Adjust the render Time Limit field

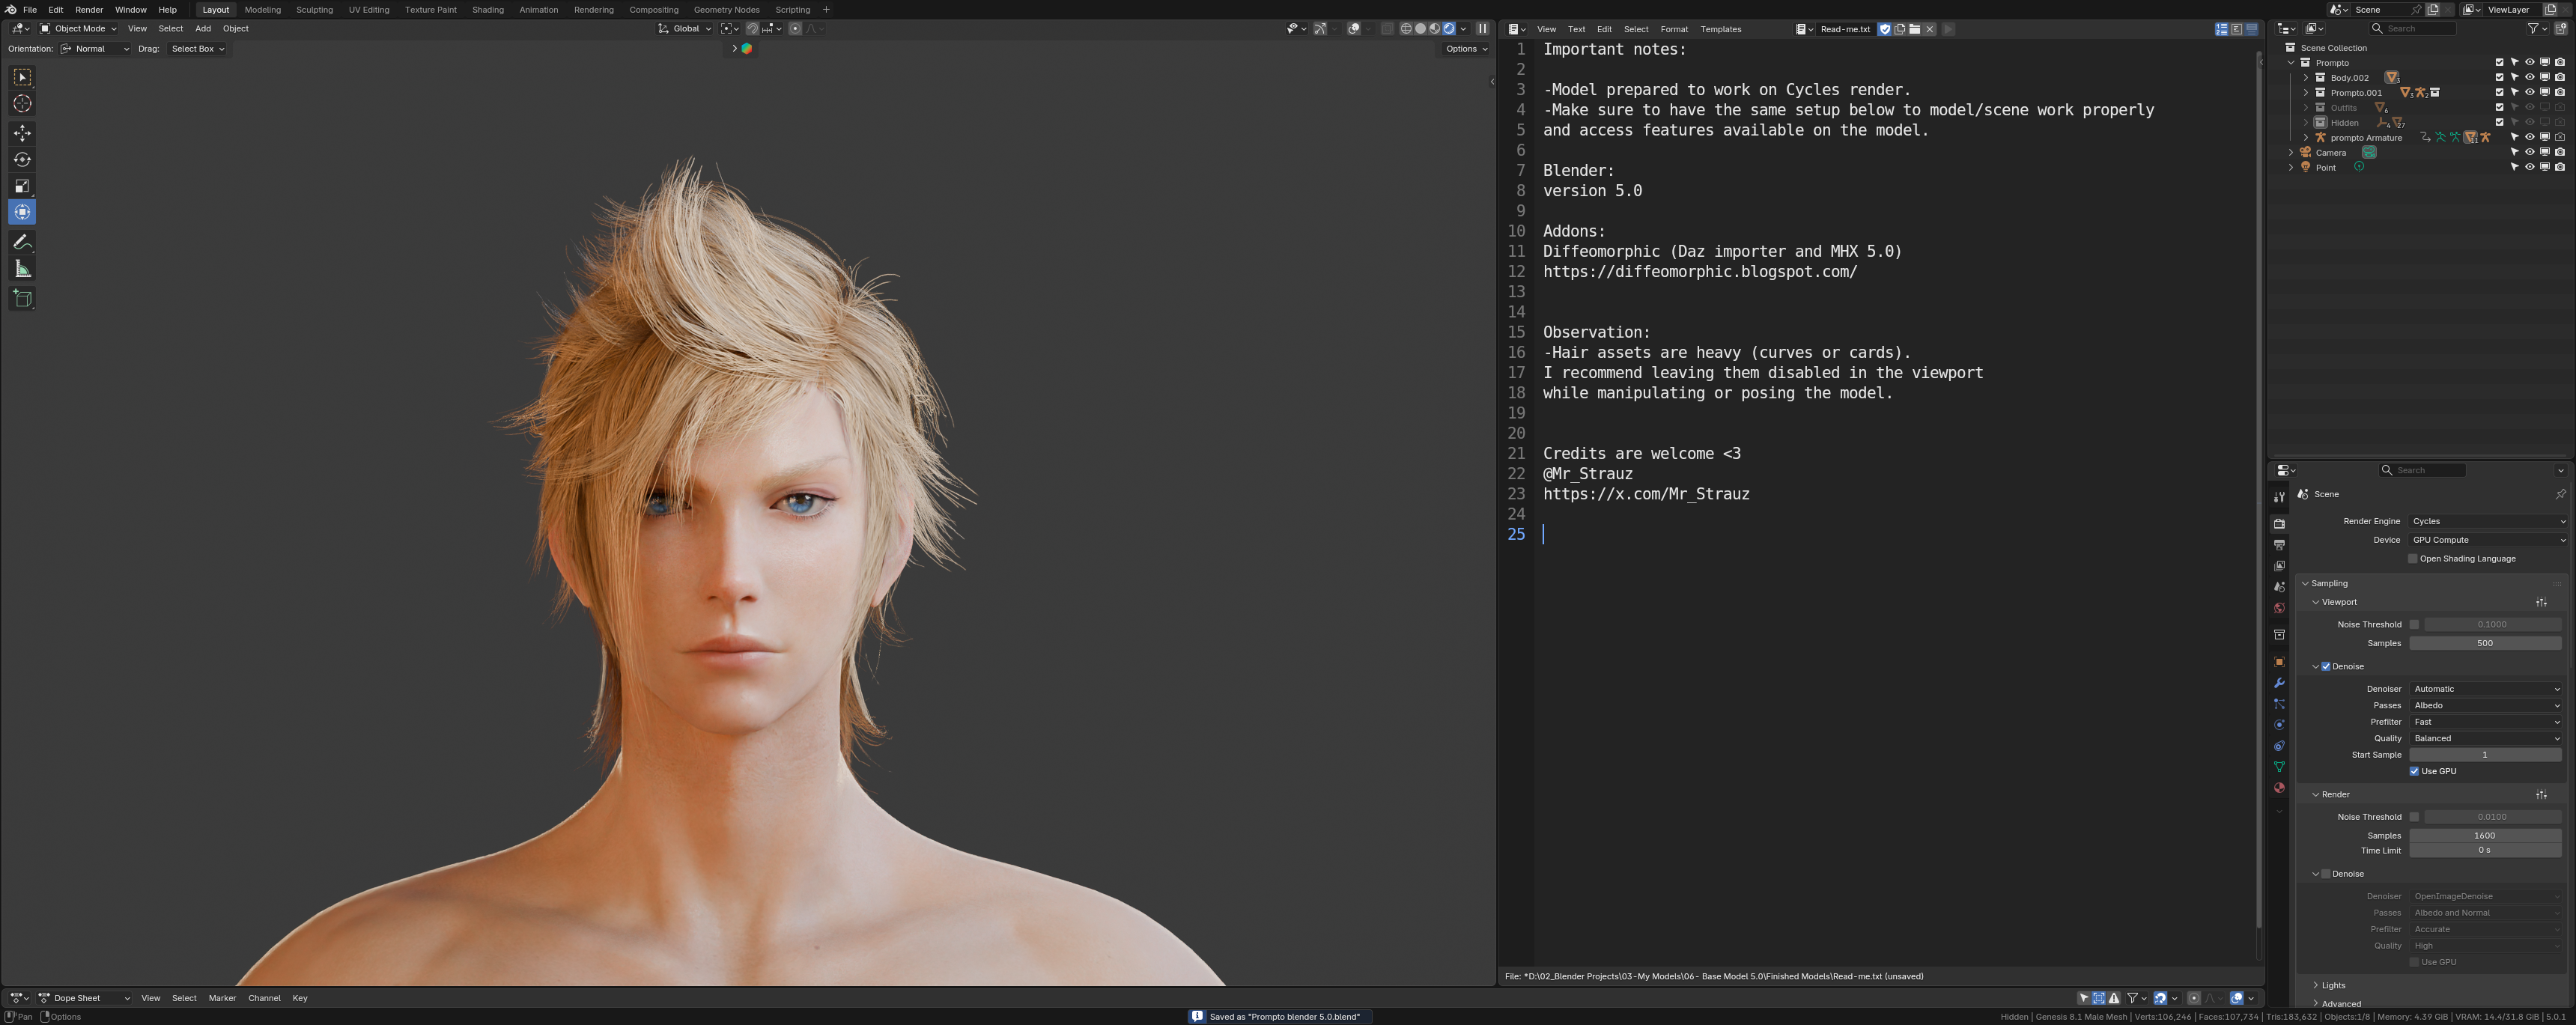(x=2485, y=851)
